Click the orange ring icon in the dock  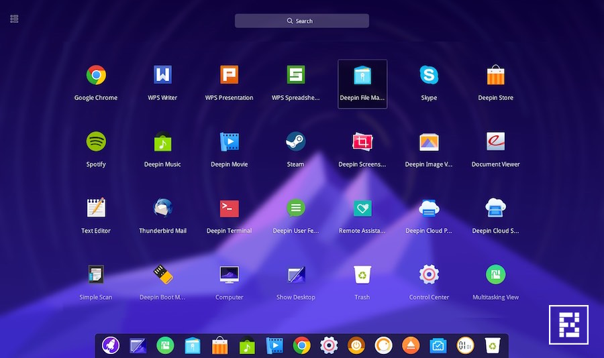(x=384, y=346)
